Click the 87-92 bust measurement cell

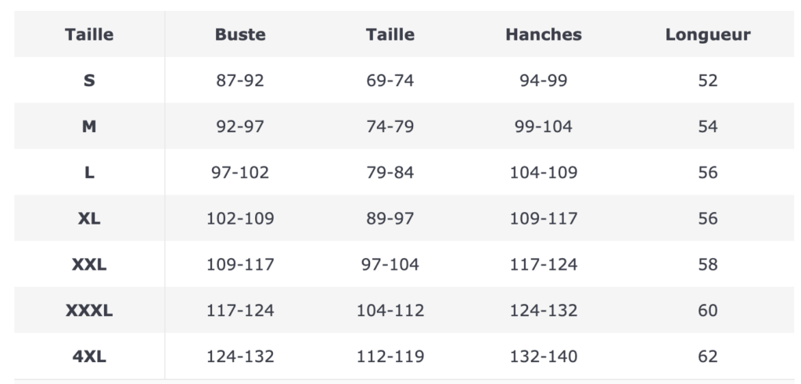(x=240, y=81)
